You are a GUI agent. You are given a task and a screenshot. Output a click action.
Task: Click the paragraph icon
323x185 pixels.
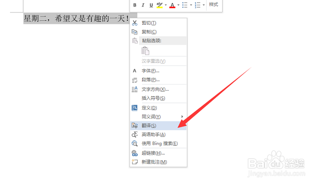[x=135, y=80]
